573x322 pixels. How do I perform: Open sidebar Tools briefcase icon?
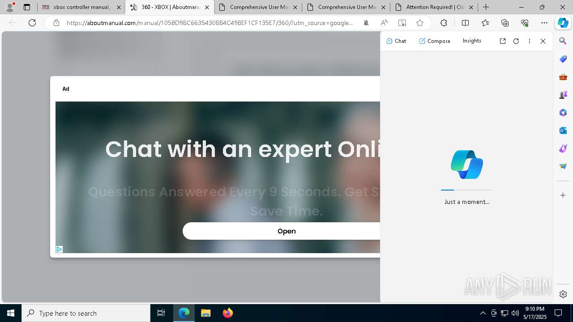[563, 77]
